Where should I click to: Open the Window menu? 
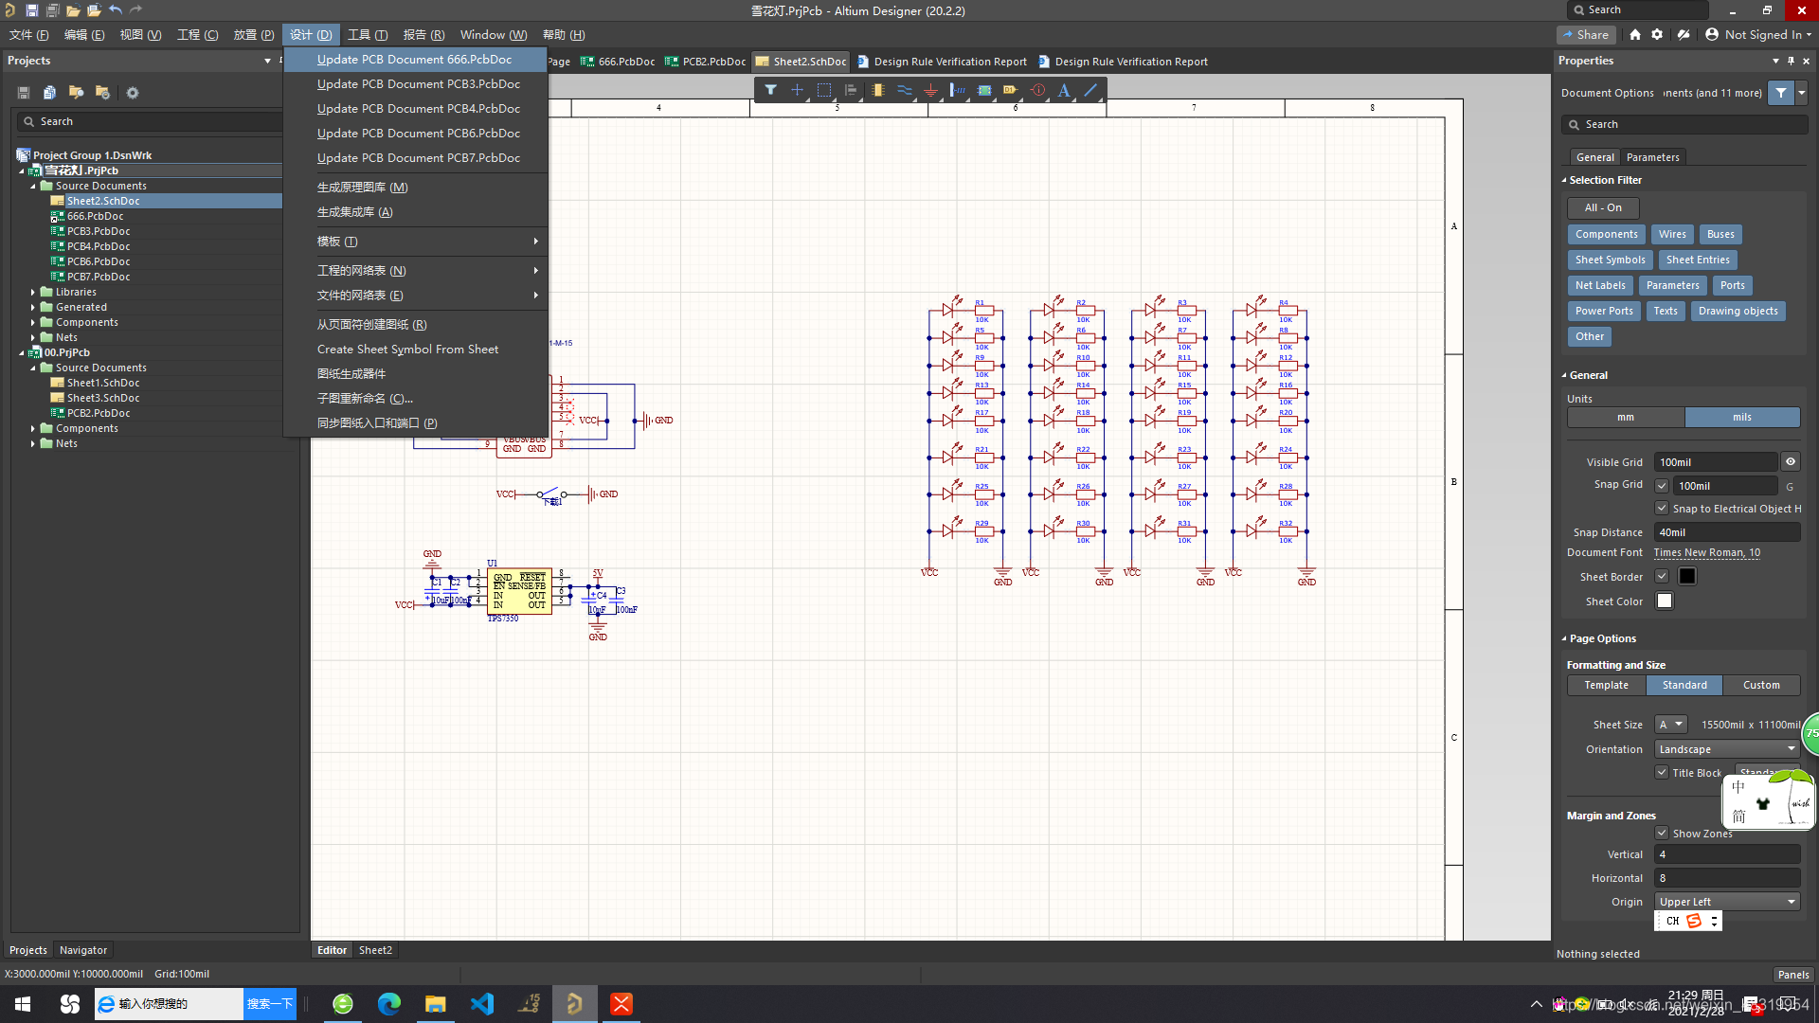click(493, 35)
